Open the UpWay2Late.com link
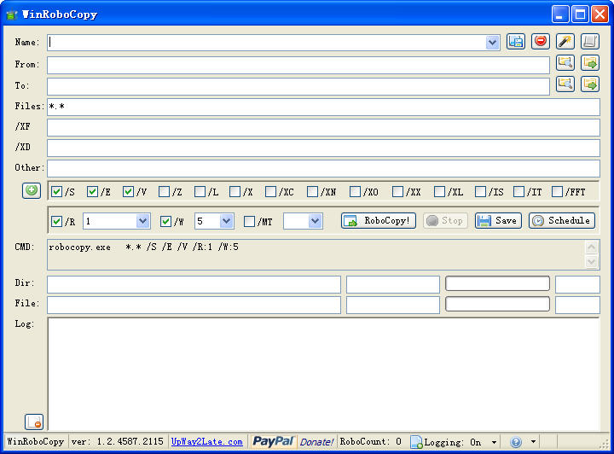 (x=206, y=442)
